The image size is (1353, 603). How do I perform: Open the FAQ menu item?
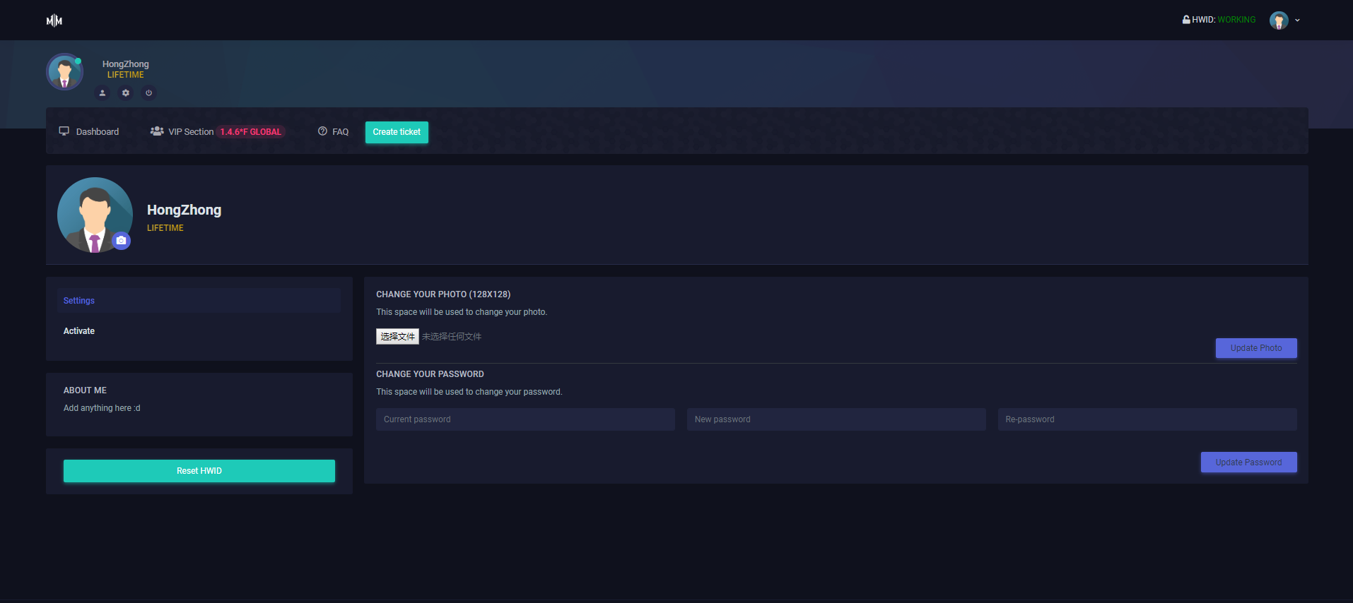point(333,132)
